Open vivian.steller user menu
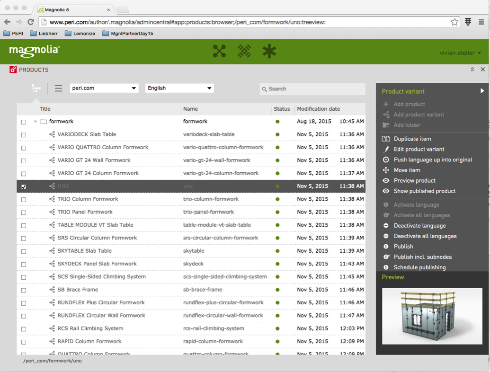 pos(460,53)
